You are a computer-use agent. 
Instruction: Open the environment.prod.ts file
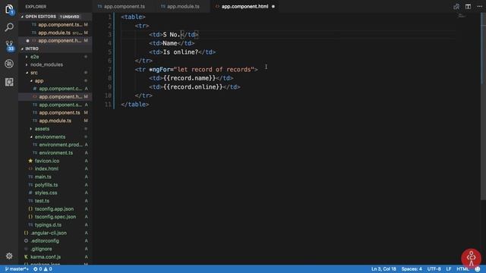(55, 145)
